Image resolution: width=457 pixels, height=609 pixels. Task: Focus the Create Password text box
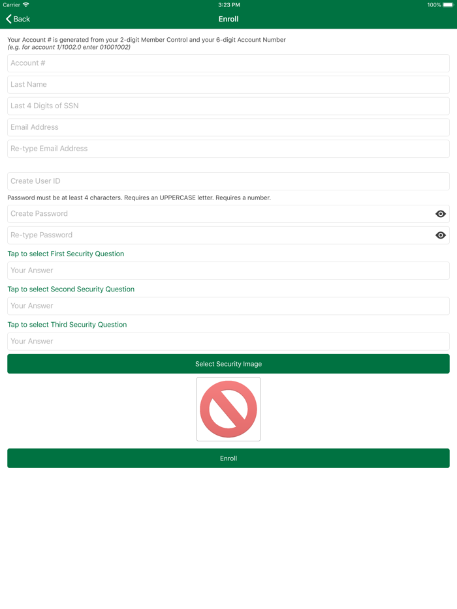[x=220, y=214]
